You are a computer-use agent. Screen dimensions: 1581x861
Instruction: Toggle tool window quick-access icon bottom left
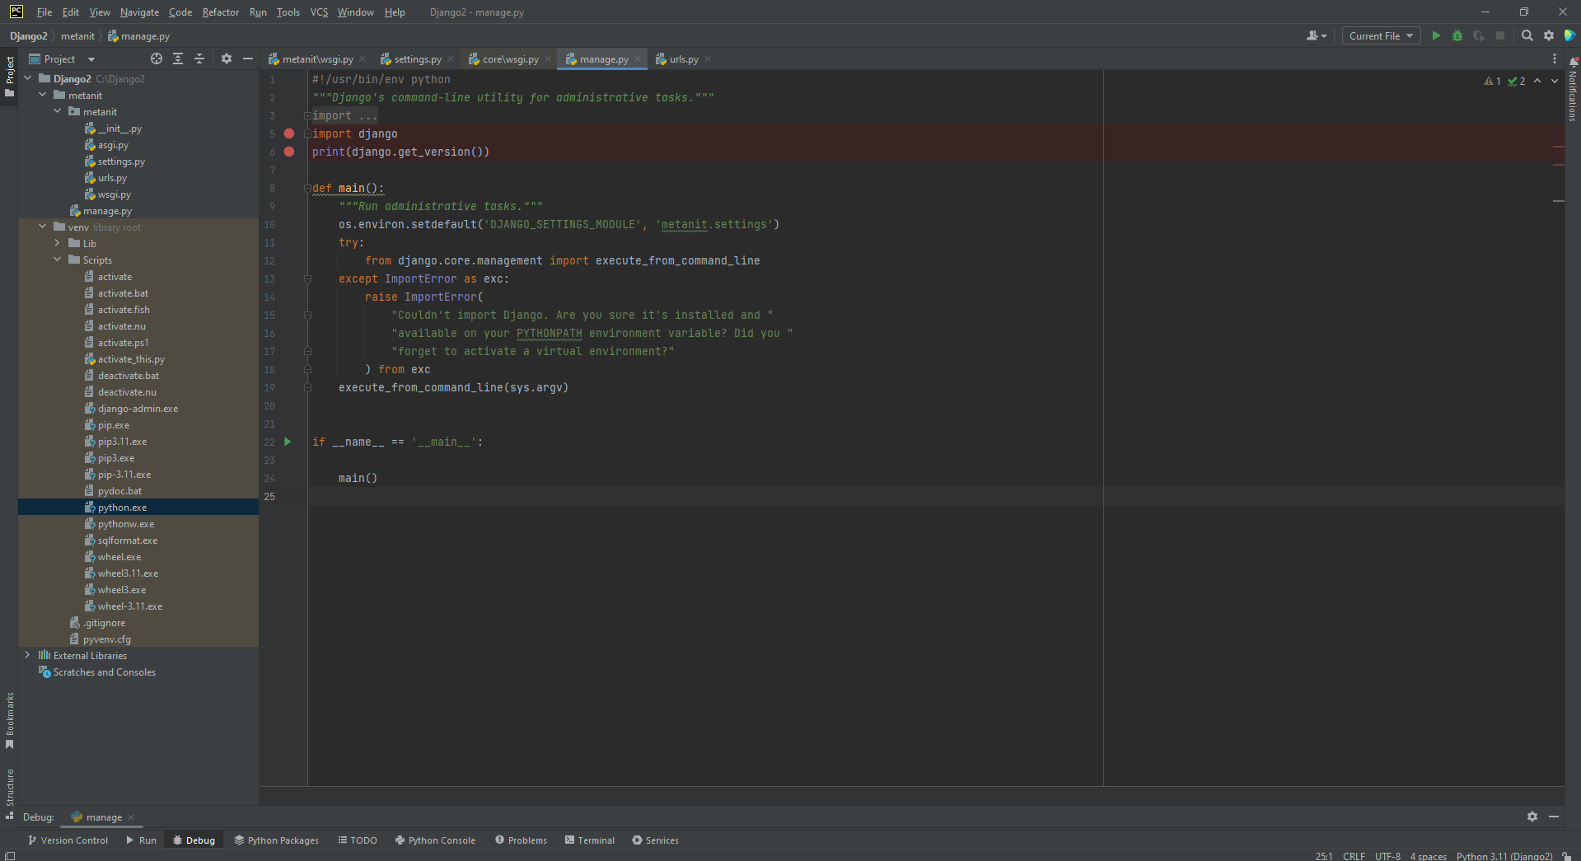pyautogui.click(x=10, y=855)
